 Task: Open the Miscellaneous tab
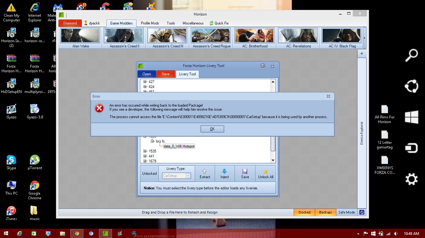[x=193, y=23]
